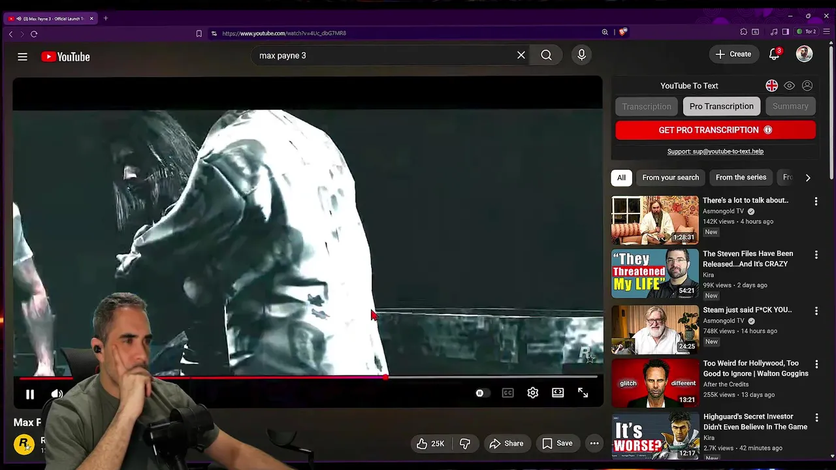Click GET PRO TRANSCRIPTION button
Viewport: 836px width, 470px height.
(x=715, y=130)
